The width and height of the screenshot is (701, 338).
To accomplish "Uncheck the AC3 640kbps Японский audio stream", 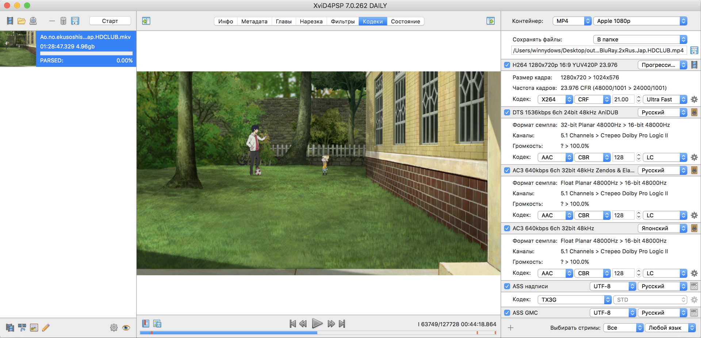I will point(507,228).
